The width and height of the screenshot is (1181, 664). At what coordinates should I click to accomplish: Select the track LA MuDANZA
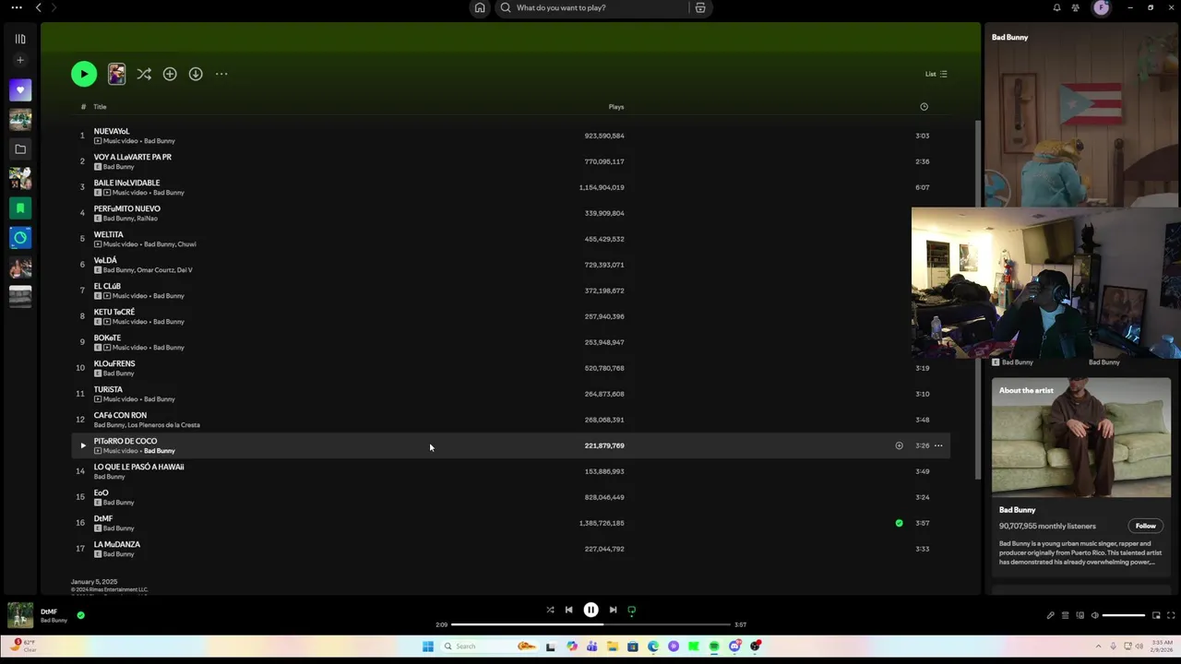510,549
